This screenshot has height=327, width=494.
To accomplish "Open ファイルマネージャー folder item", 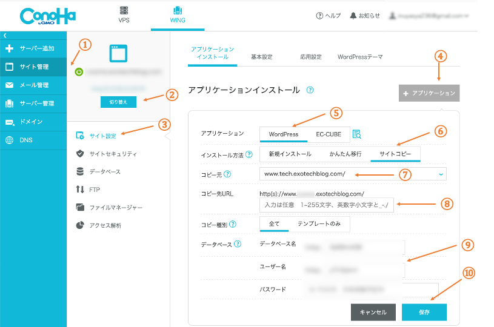I will point(109,208).
